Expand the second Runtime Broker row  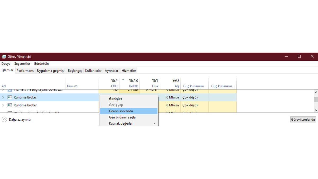tap(3, 105)
